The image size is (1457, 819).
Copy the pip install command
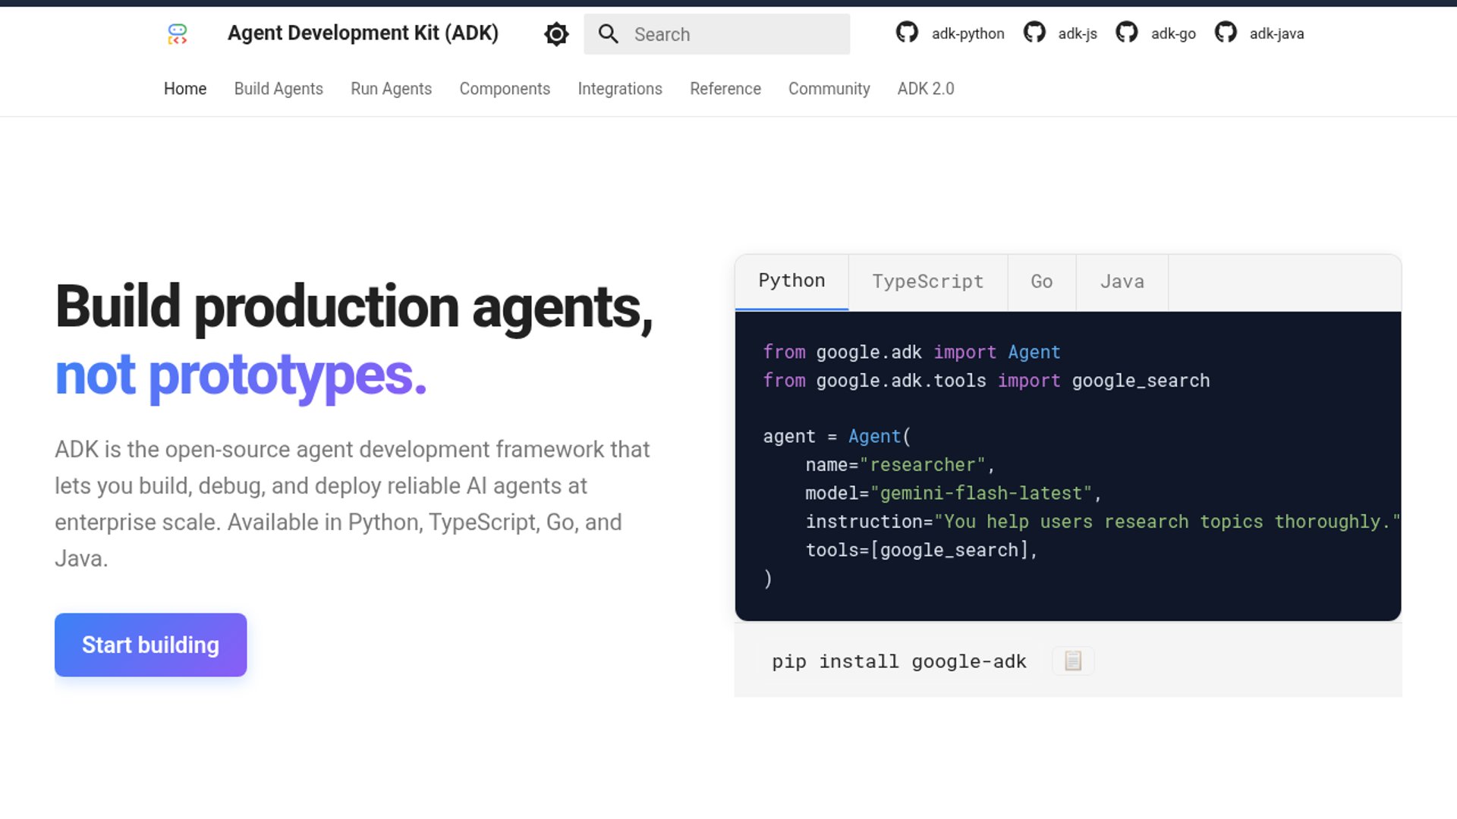(1072, 661)
